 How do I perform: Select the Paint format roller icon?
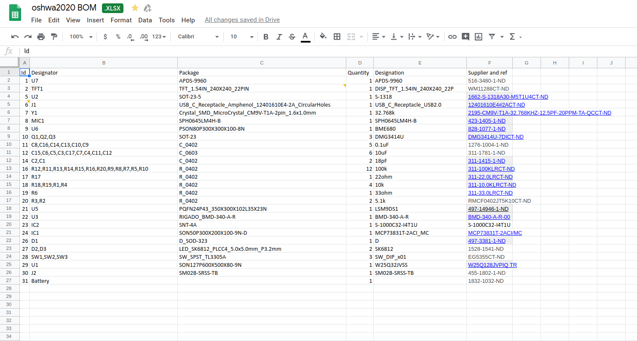pyautogui.click(x=54, y=37)
